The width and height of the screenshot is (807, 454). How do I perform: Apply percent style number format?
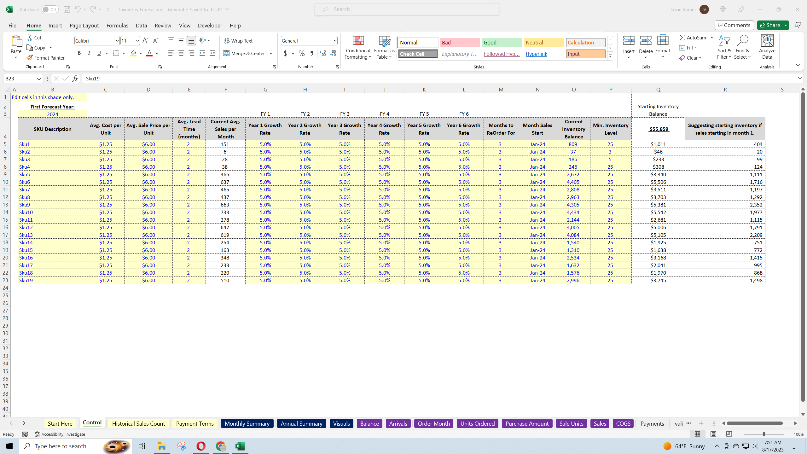(x=301, y=53)
